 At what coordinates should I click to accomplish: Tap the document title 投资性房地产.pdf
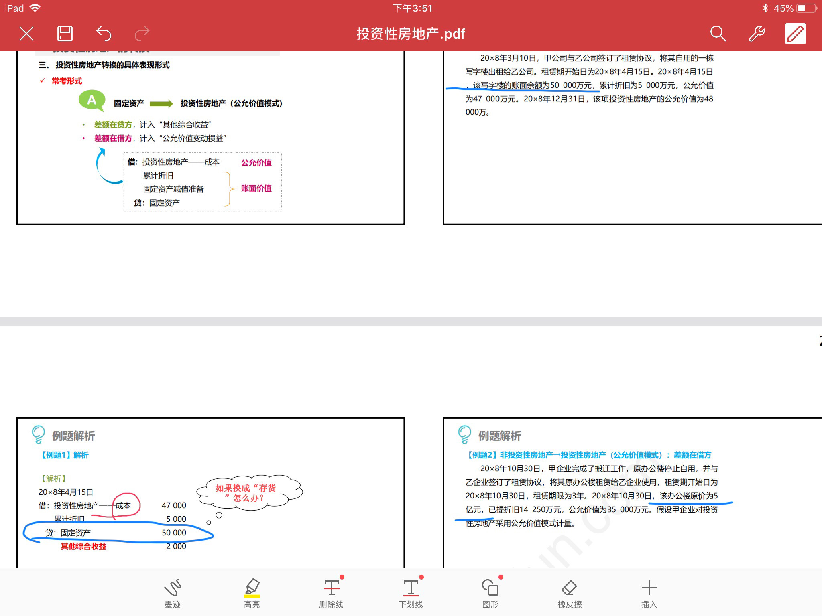click(x=410, y=34)
